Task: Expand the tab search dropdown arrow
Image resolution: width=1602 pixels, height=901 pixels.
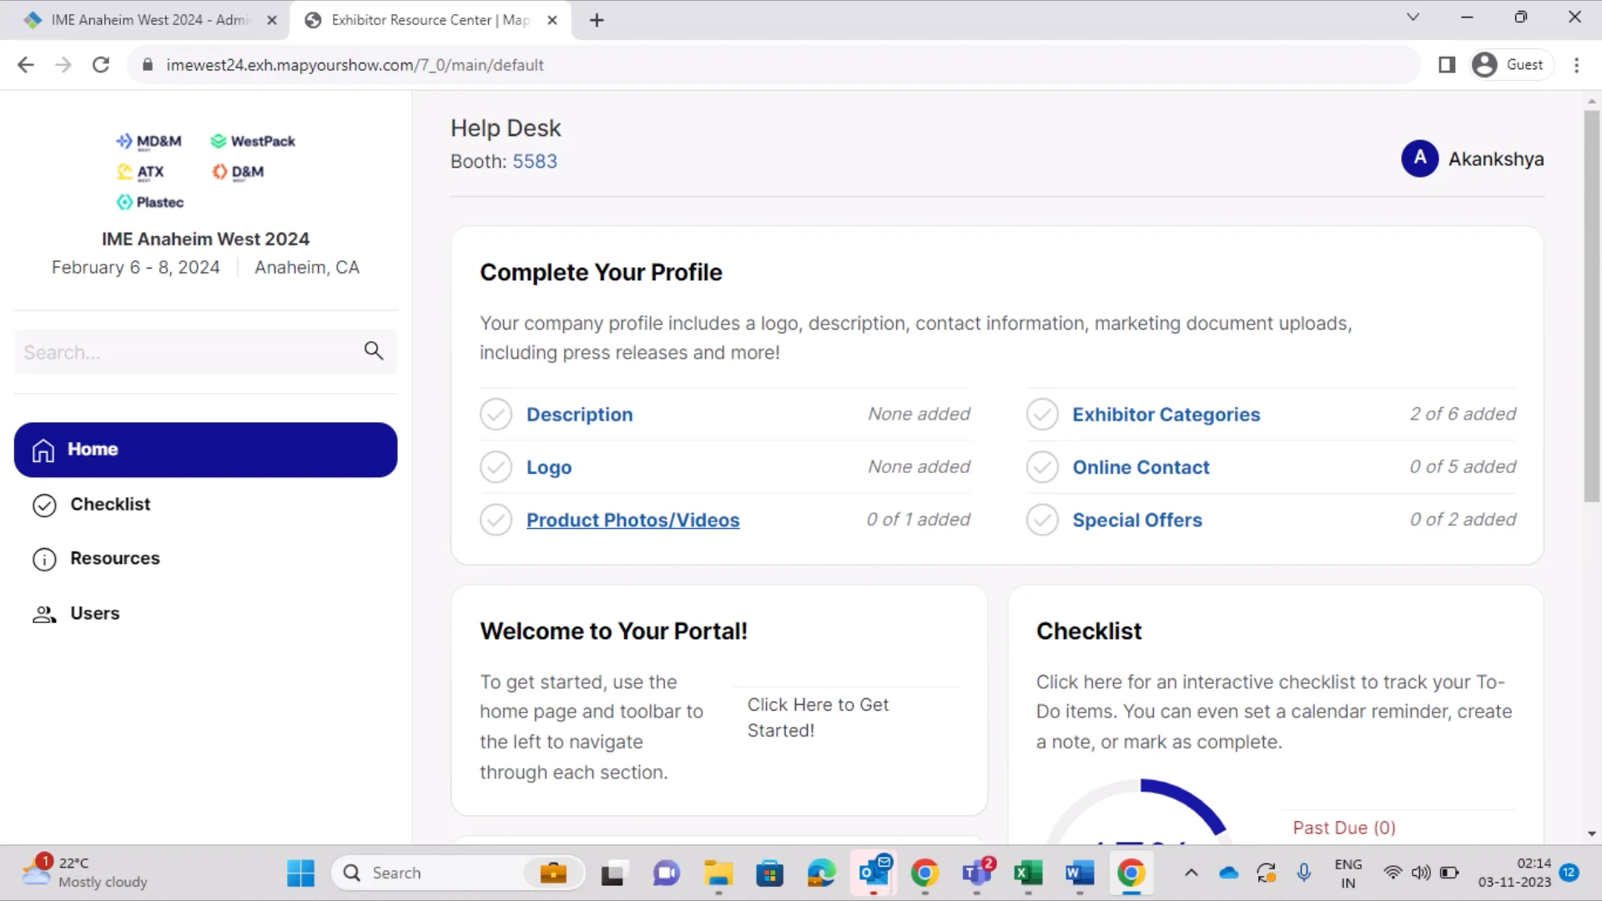Action: (x=1413, y=17)
